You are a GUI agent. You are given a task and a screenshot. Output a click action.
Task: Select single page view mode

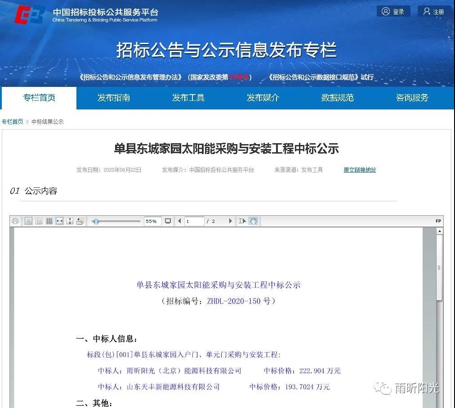[28, 221]
